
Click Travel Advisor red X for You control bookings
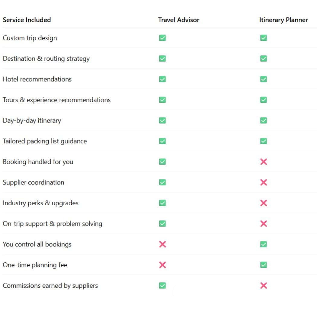(x=162, y=244)
